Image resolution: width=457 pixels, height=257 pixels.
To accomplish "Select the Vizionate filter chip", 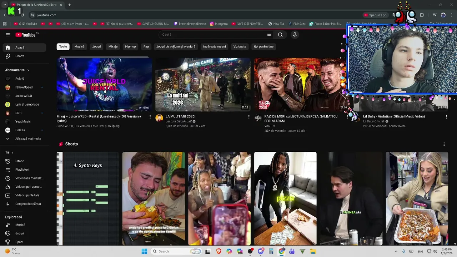I will point(240,46).
